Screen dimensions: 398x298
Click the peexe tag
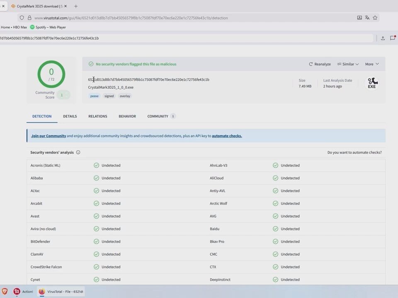(95, 96)
